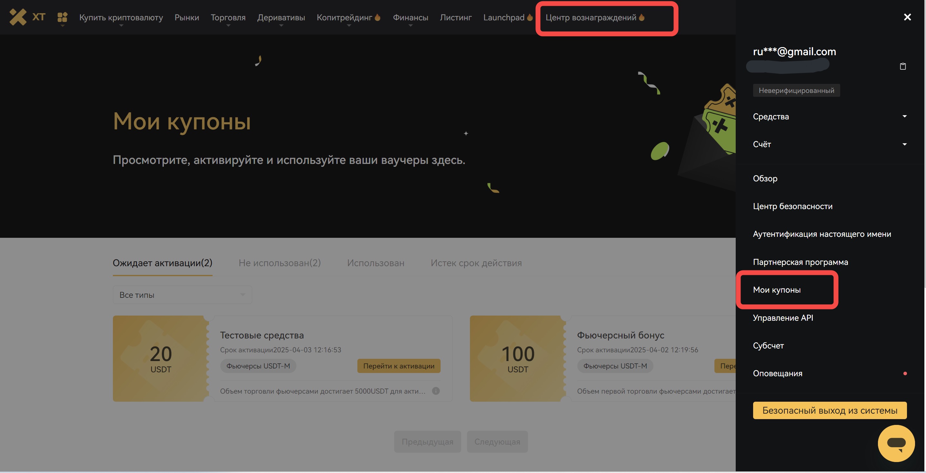Open Мои купоны in side panel
Screen dimensions: 926x473
point(776,290)
